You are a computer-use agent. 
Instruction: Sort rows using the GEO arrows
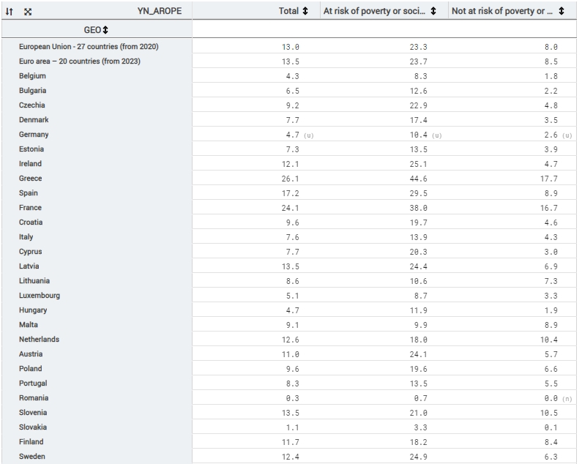(x=105, y=30)
